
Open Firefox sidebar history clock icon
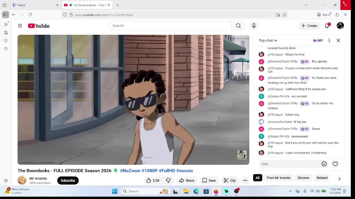[x=6, y=40]
